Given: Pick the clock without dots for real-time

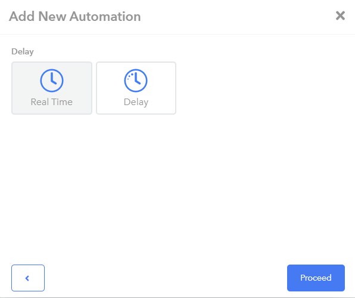Looking at the screenshot, I should pos(52,81).
